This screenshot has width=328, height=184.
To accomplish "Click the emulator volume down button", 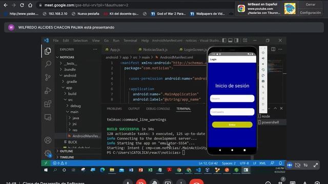I will click(x=263, y=64).
